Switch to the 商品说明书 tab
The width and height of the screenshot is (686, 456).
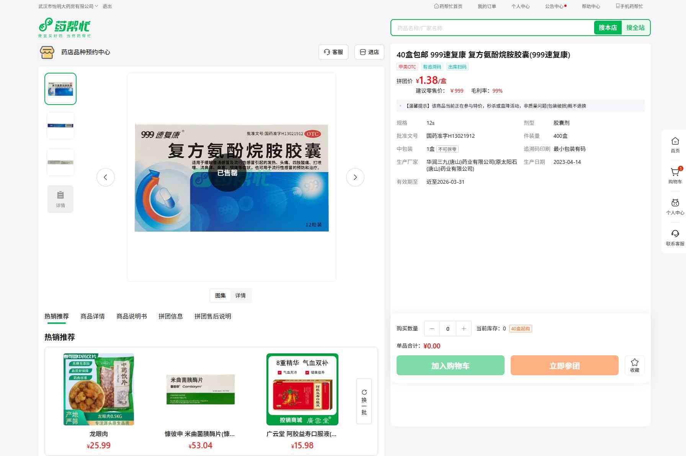tap(131, 316)
